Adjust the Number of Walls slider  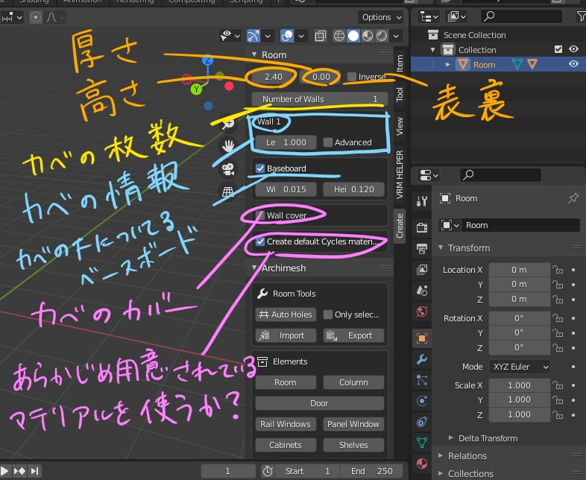pyautogui.click(x=320, y=99)
